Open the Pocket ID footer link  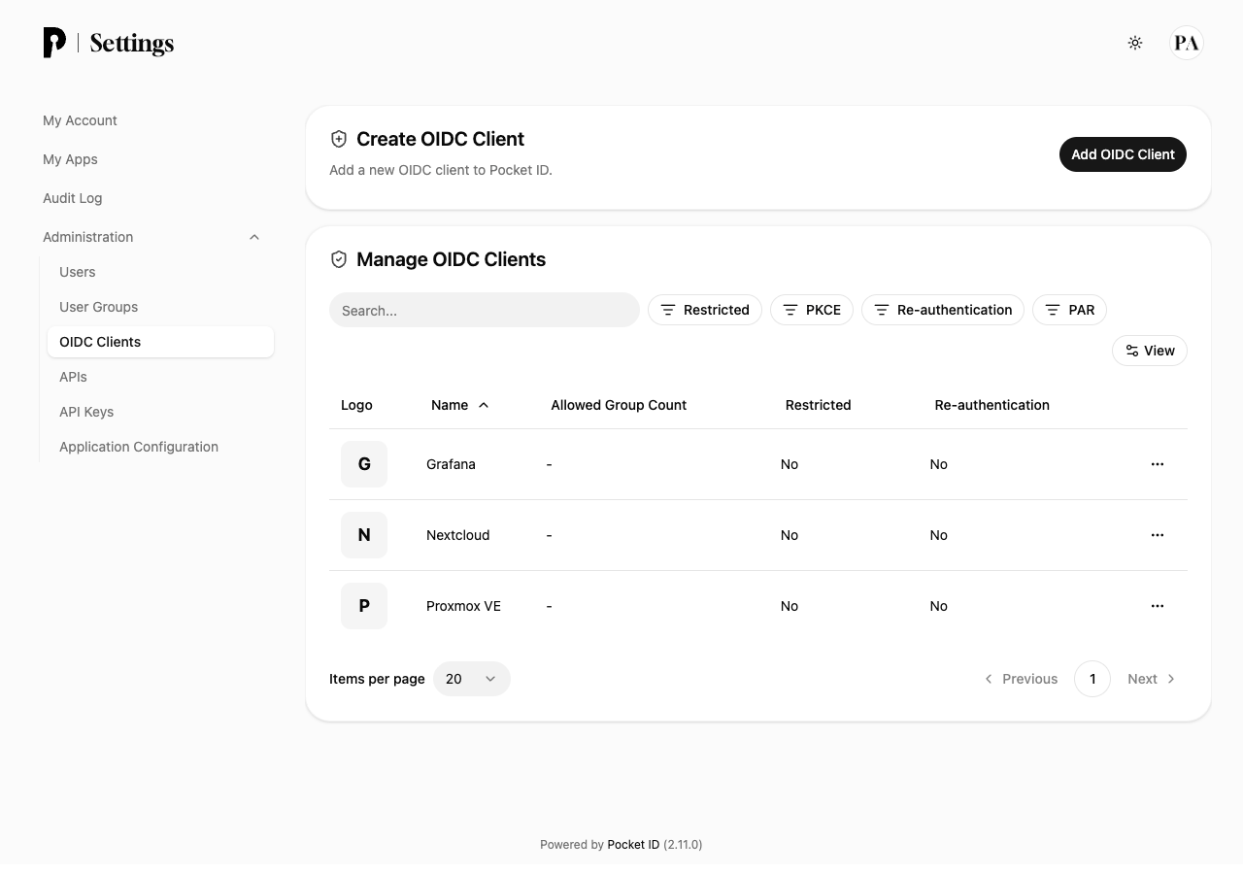tap(633, 845)
